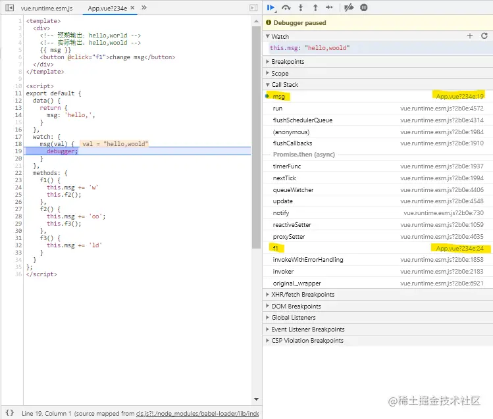Select f1 frame in call stack
The image size is (493, 419).
coord(378,249)
